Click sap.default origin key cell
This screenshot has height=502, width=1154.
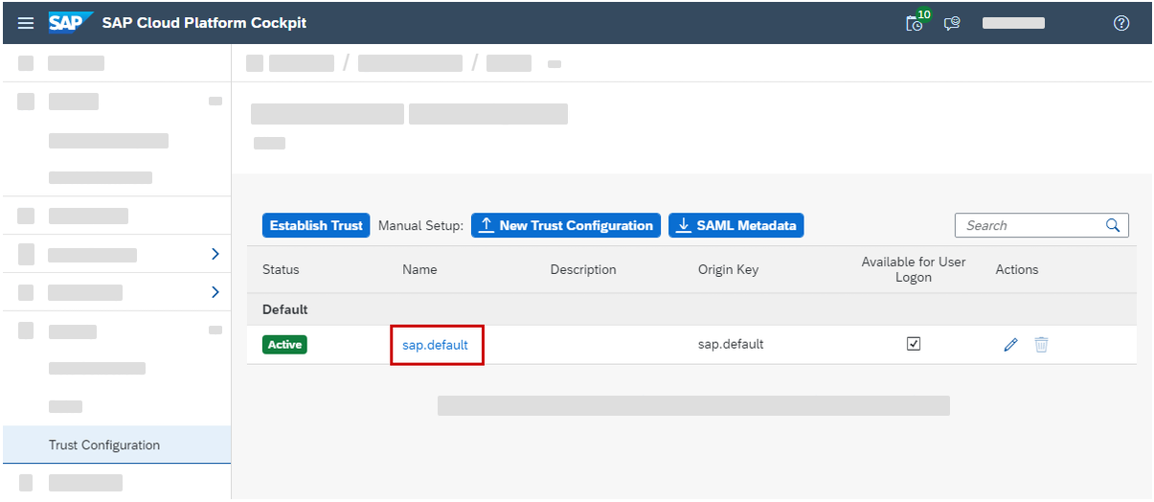[731, 344]
